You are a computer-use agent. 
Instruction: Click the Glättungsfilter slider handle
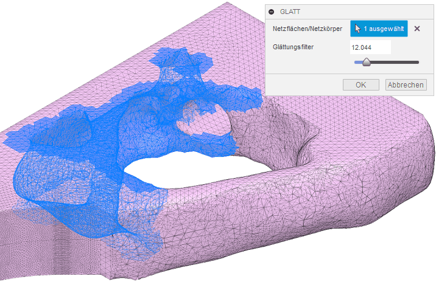pyautogui.click(x=367, y=61)
